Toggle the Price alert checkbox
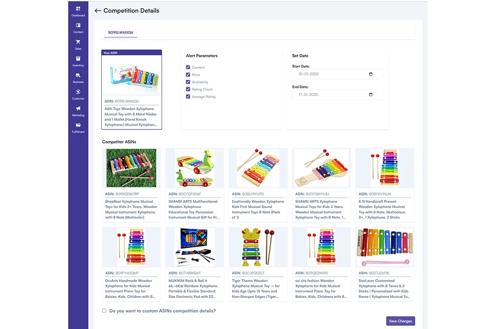This screenshot has height=329, width=496. (188, 75)
